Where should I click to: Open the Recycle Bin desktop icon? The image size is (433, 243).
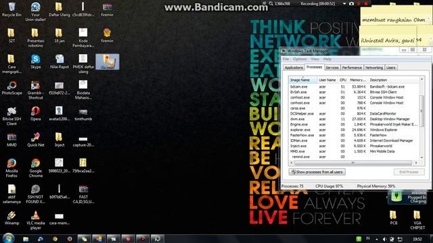coord(12,9)
